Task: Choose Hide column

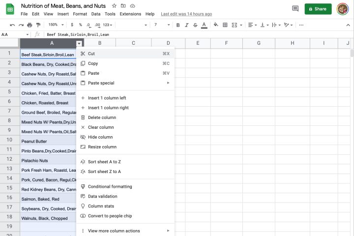Action: point(125,137)
